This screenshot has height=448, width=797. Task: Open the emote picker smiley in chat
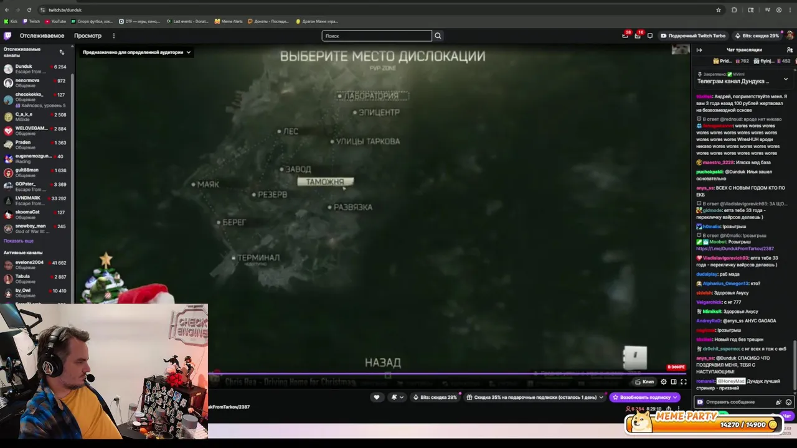[x=789, y=402]
